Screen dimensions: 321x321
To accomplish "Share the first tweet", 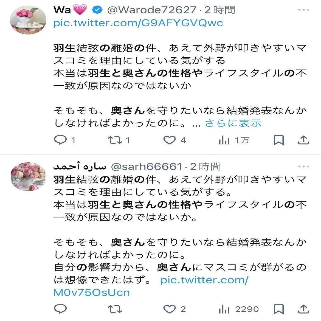I will (x=304, y=140).
